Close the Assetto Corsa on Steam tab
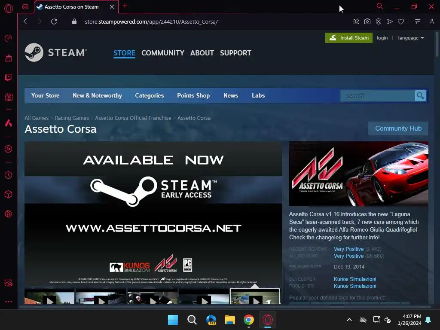 point(112,7)
